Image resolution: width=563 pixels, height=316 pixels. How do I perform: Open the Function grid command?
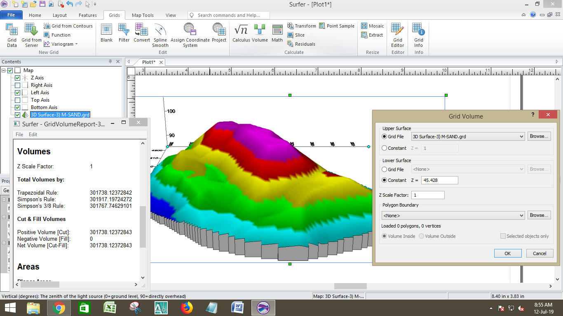click(57, 35)
